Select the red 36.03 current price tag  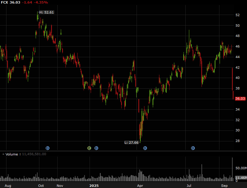pos(240,99)
